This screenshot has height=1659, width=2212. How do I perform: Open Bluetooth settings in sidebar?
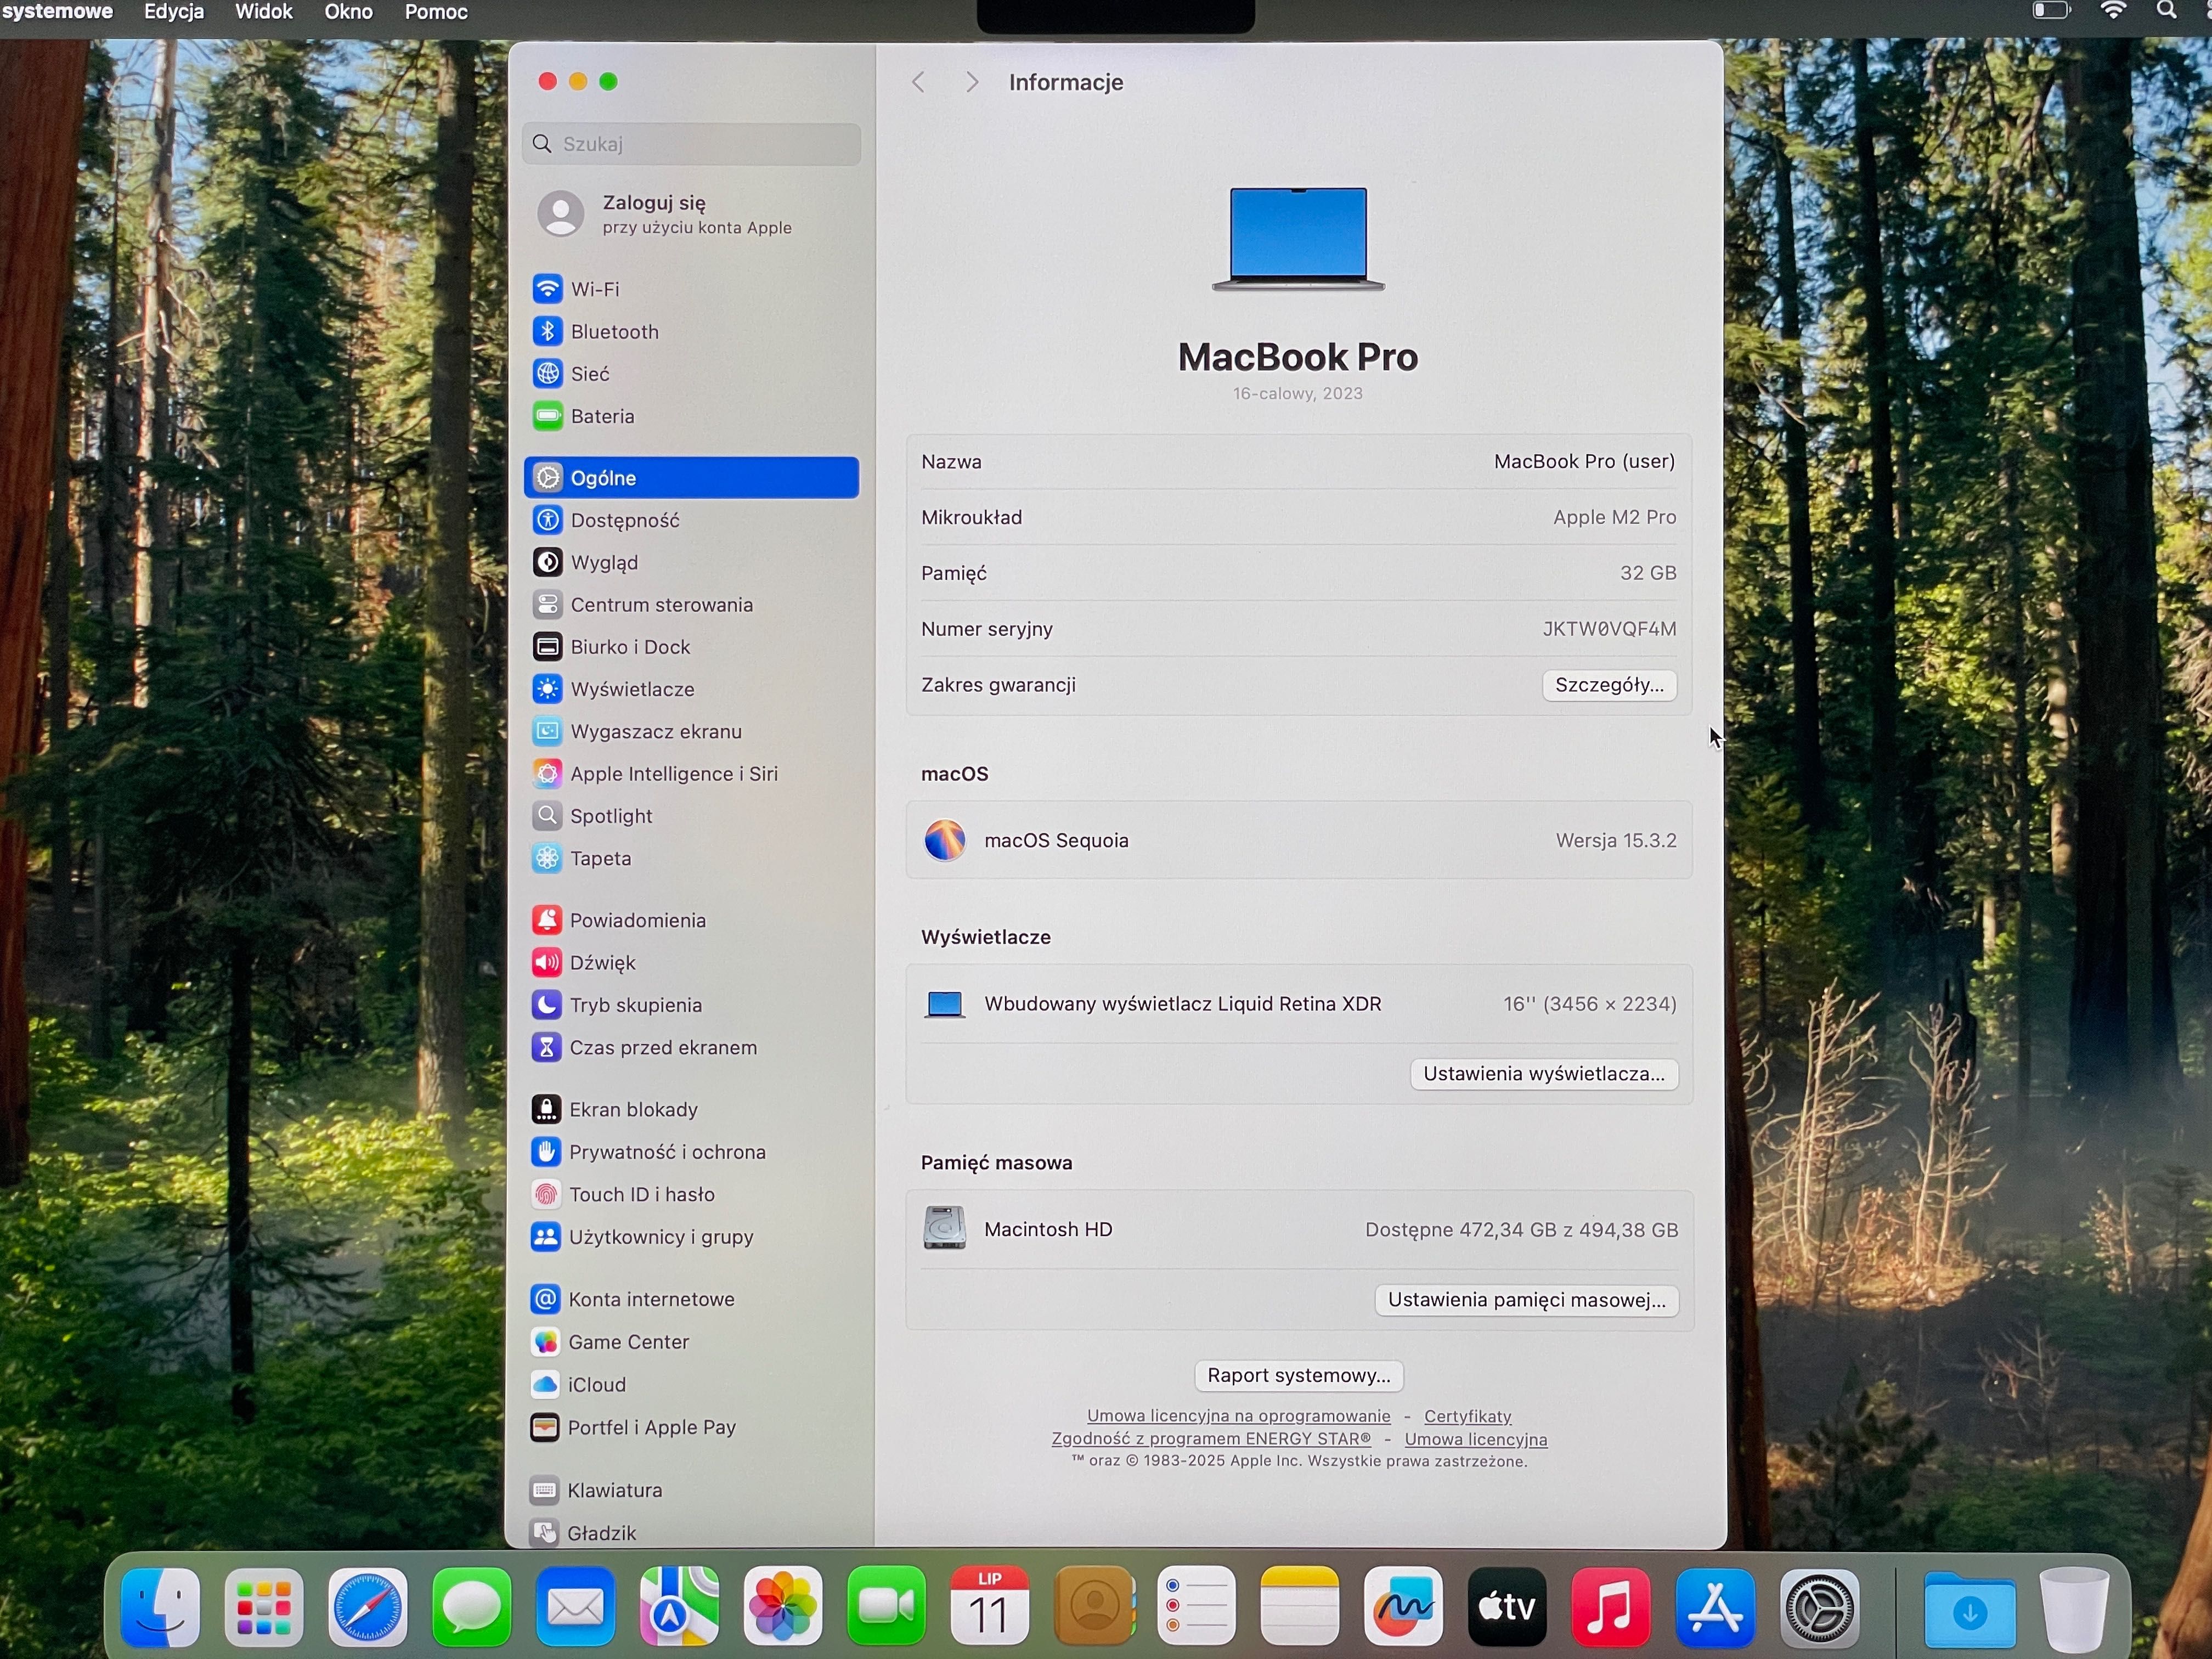[691, 331]
